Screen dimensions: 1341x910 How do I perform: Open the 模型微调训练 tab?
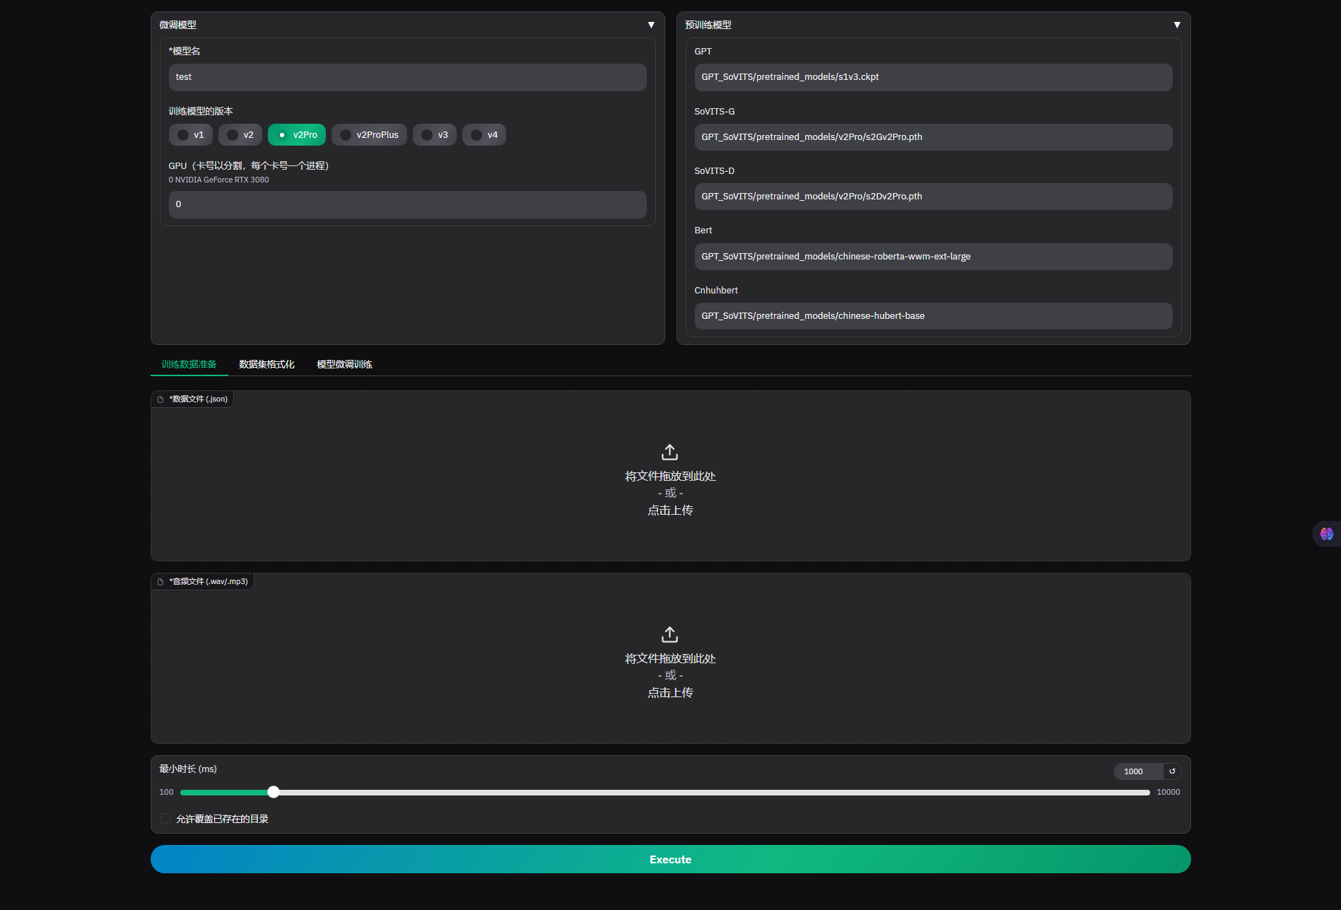pyautogui.click(x=344, y=364)
